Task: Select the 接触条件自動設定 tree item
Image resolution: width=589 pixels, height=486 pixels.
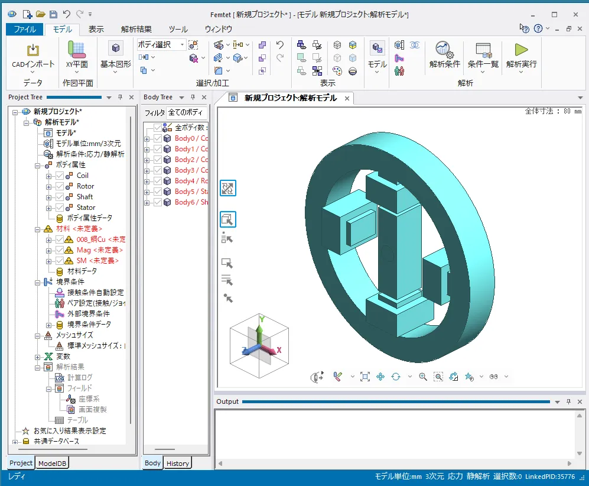Action: coord(96,293)
